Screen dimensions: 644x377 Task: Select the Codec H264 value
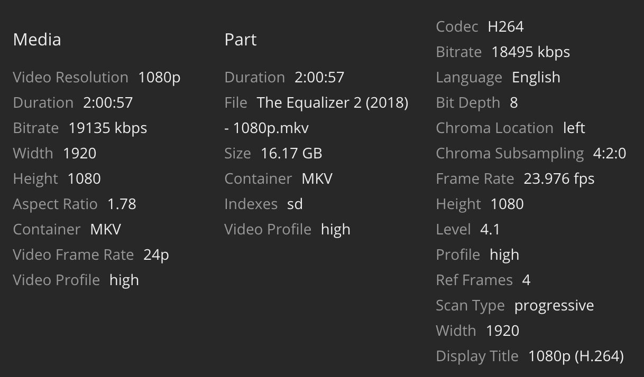pos(505,26)
